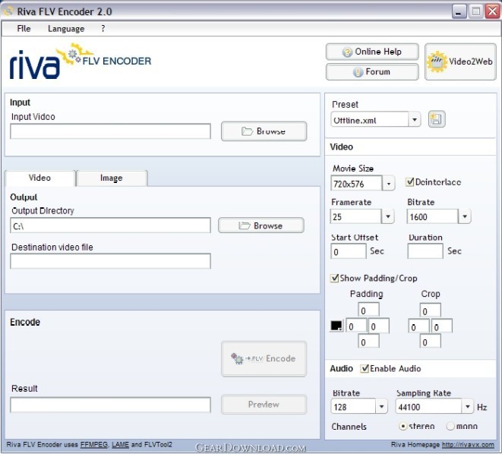Image resolution: width=502 pixels, height=454 pixels.
Task: Open the rivavx.com homepage link
Action: 468,444
